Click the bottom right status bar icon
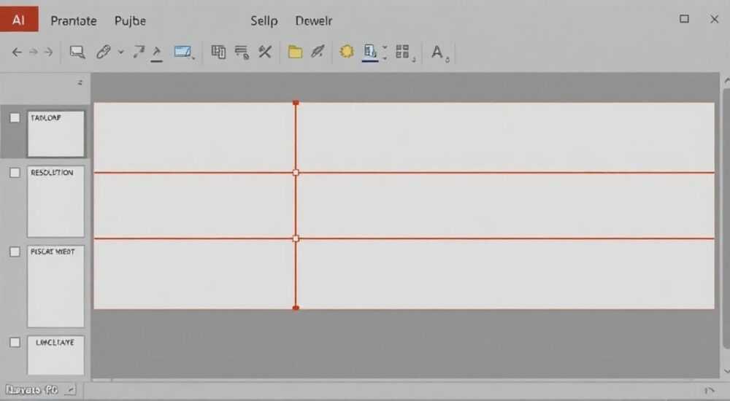 709,390
